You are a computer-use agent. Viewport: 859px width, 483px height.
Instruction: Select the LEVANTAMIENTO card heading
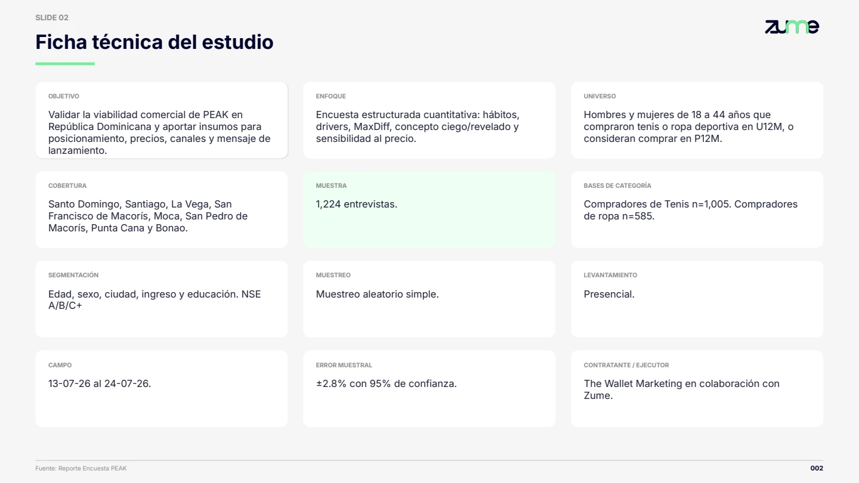click(610, 275)
